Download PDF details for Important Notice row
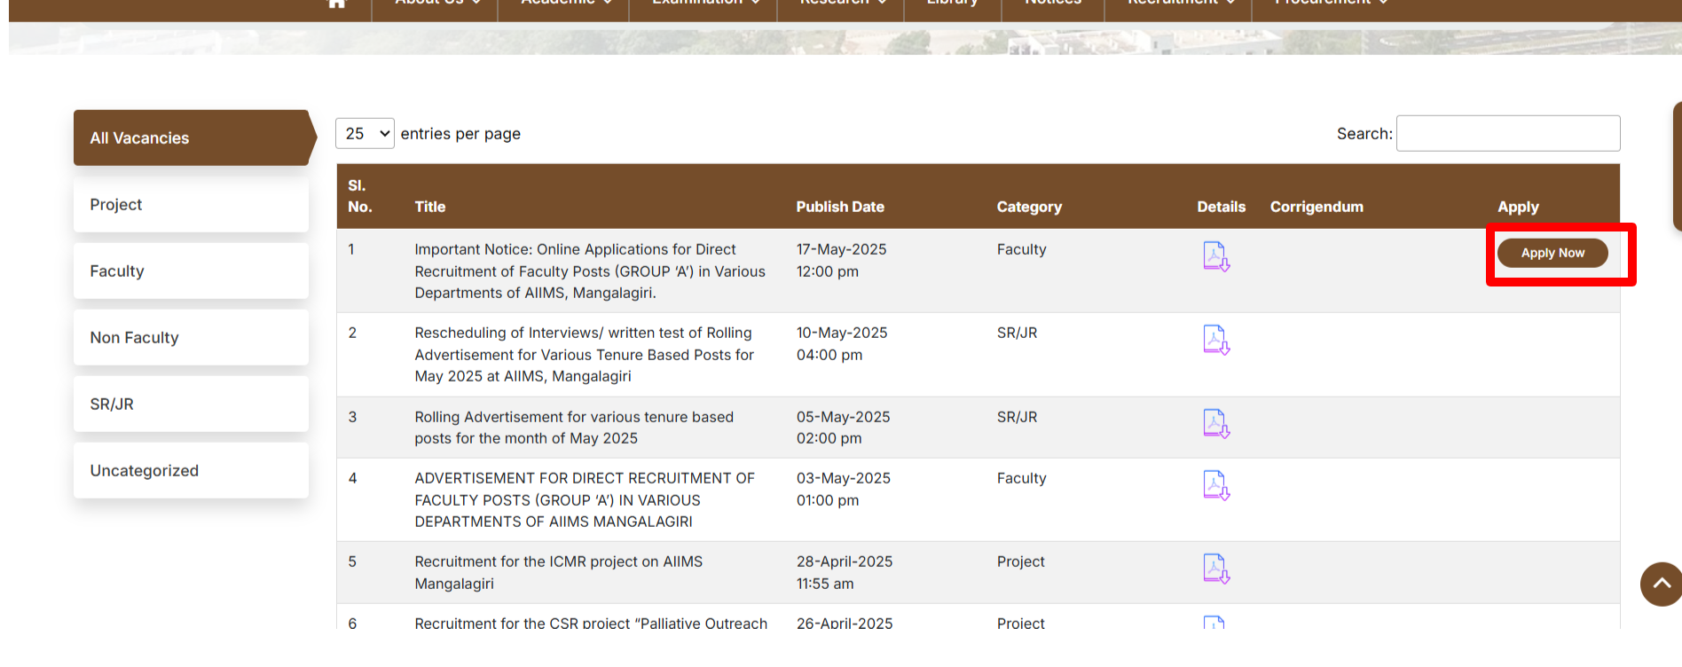The width and height of the screenshot is (1682, 667). 1215,256
